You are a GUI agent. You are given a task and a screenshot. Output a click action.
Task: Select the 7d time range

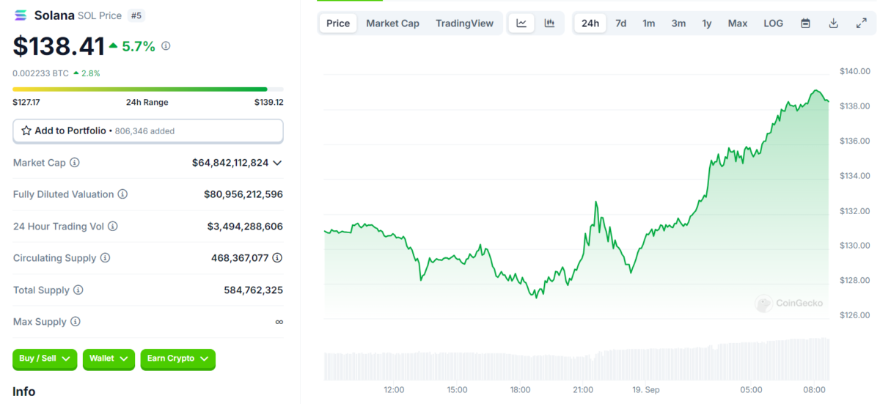point(620,23)
